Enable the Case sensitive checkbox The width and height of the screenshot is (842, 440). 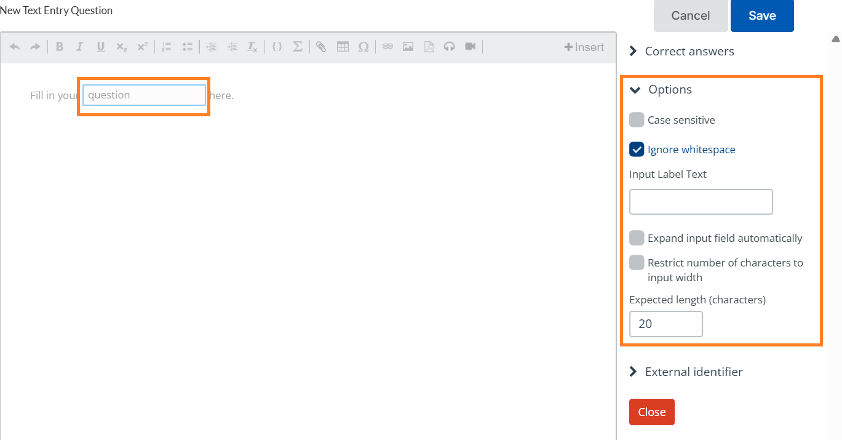[637, 120]
